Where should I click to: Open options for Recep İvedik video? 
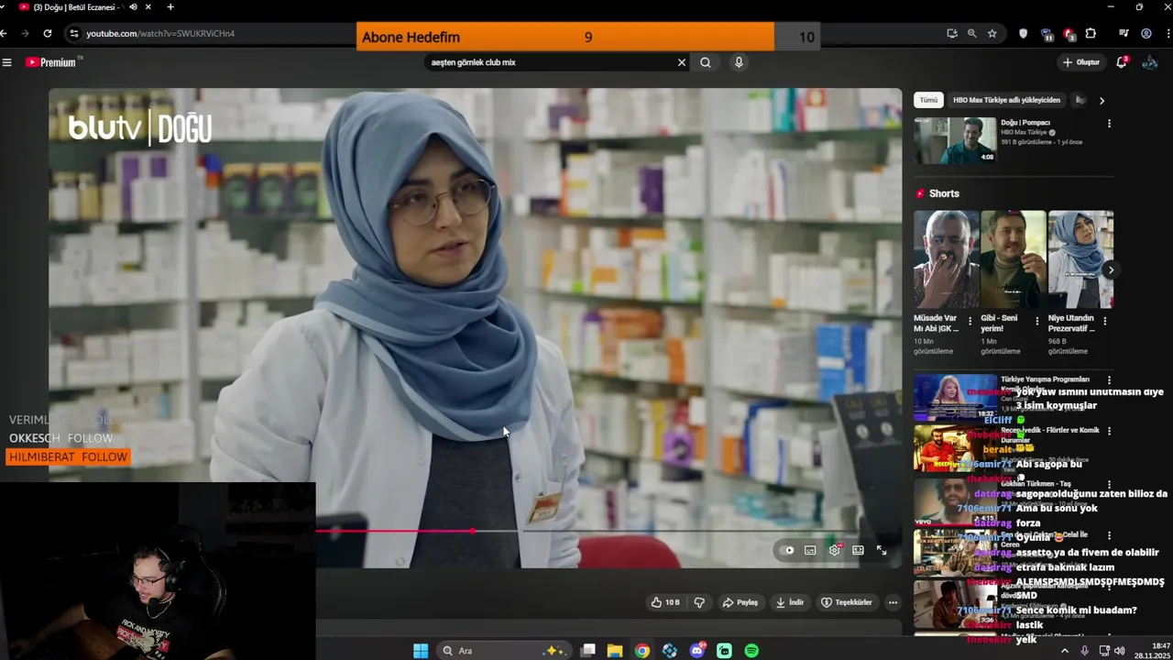click(x=1109, y=431)
